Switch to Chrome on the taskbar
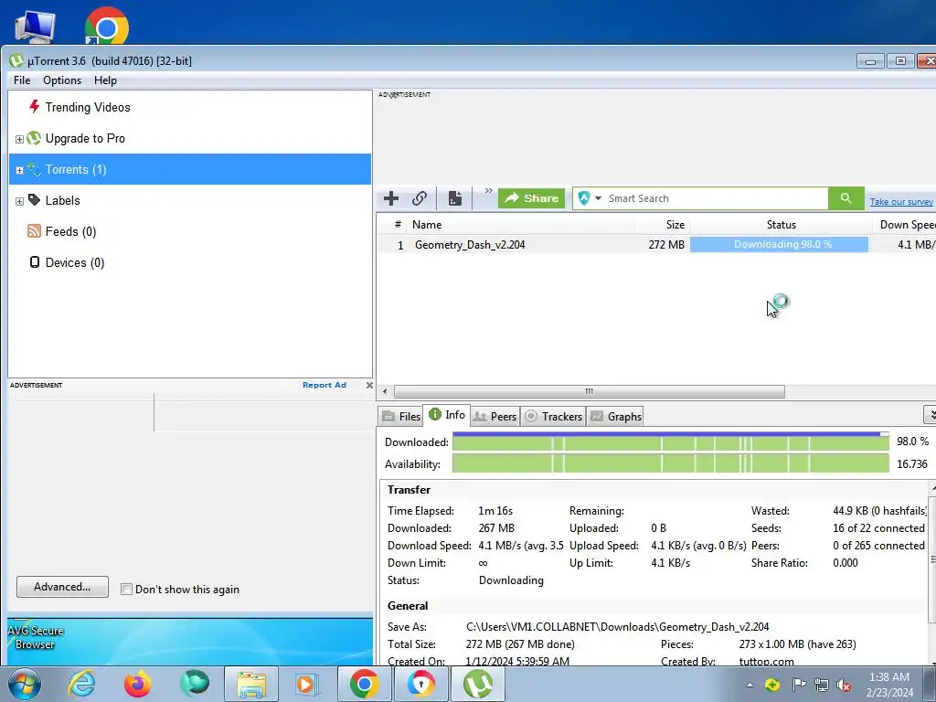The width and height of the screenshot is (936, 702). pyautogui.click(x=364, y=684)
